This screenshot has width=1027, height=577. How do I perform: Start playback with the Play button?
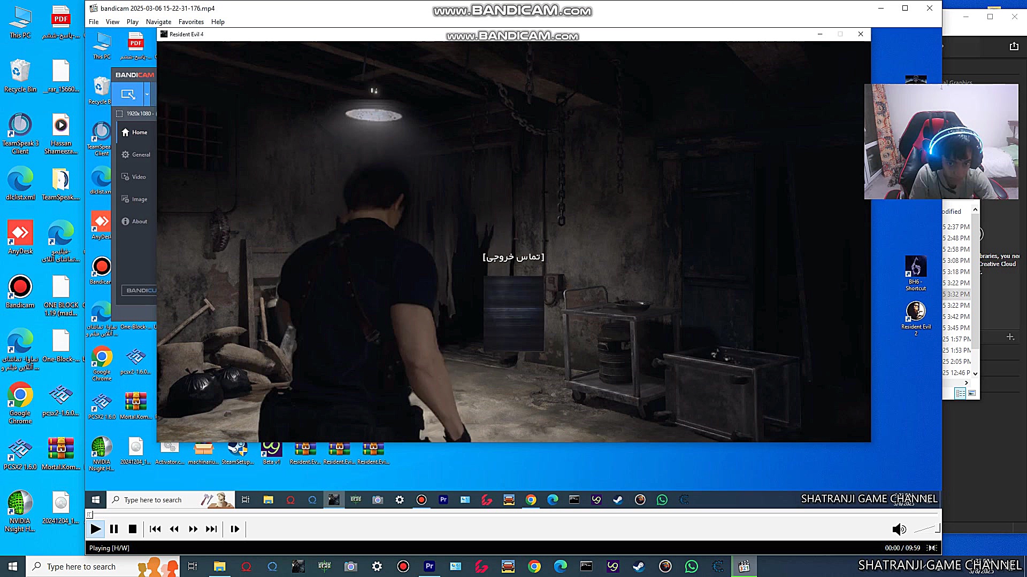95,529
